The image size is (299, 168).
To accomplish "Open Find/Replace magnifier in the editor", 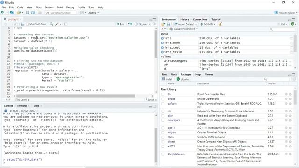I will coord(51,24).
